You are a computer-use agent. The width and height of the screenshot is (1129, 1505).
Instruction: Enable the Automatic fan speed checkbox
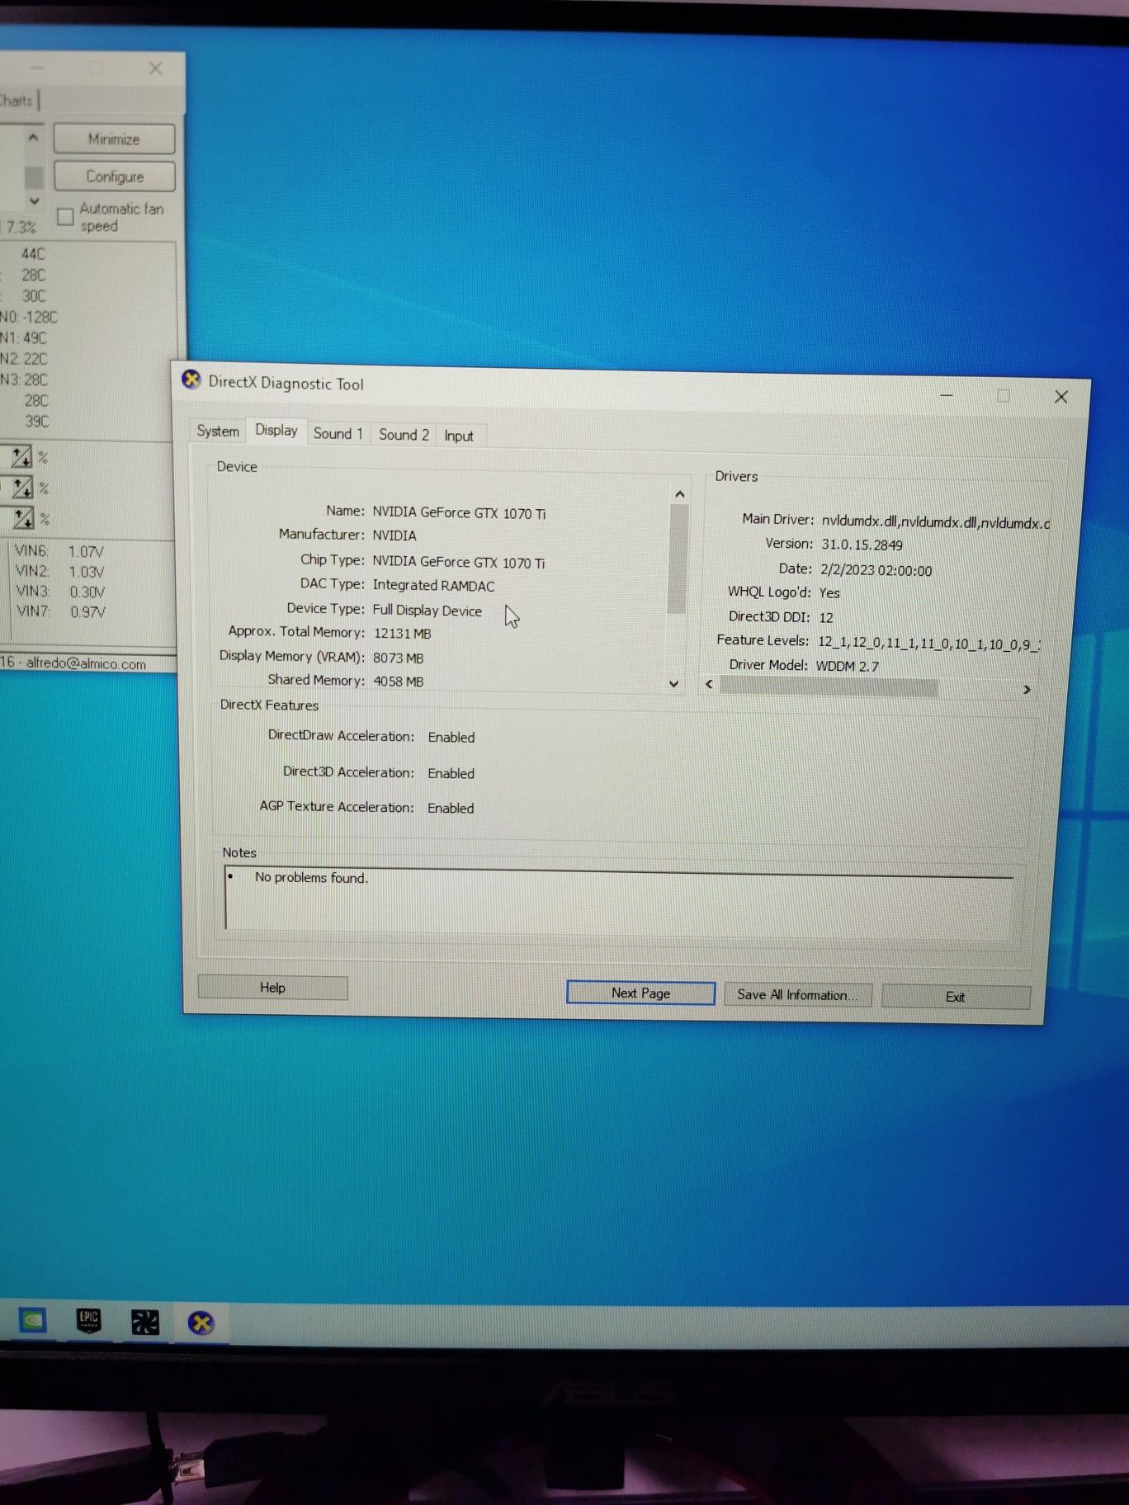[x=65, y=217]
